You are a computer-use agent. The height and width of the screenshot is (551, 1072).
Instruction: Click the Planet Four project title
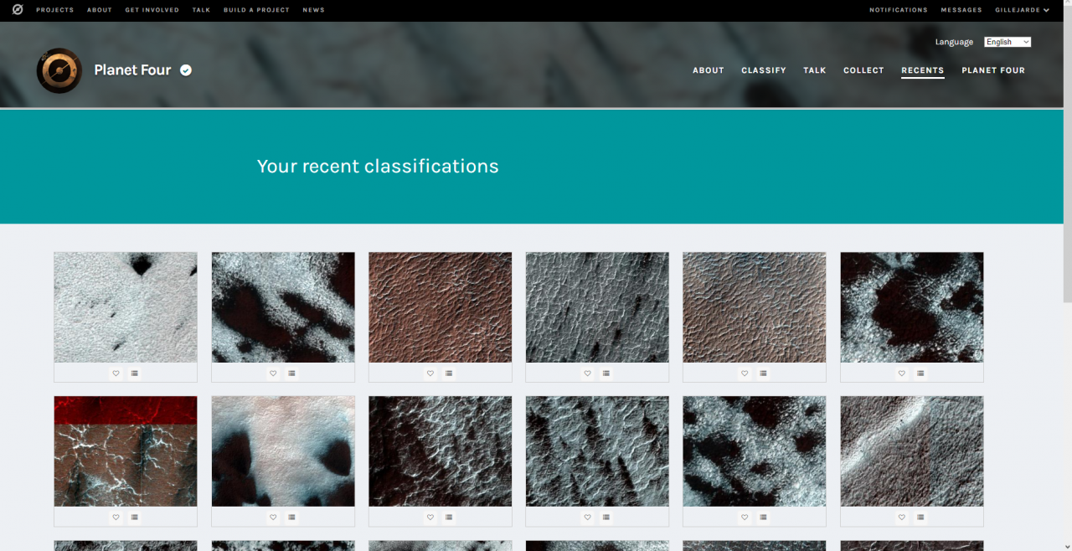tap(132, 70)
